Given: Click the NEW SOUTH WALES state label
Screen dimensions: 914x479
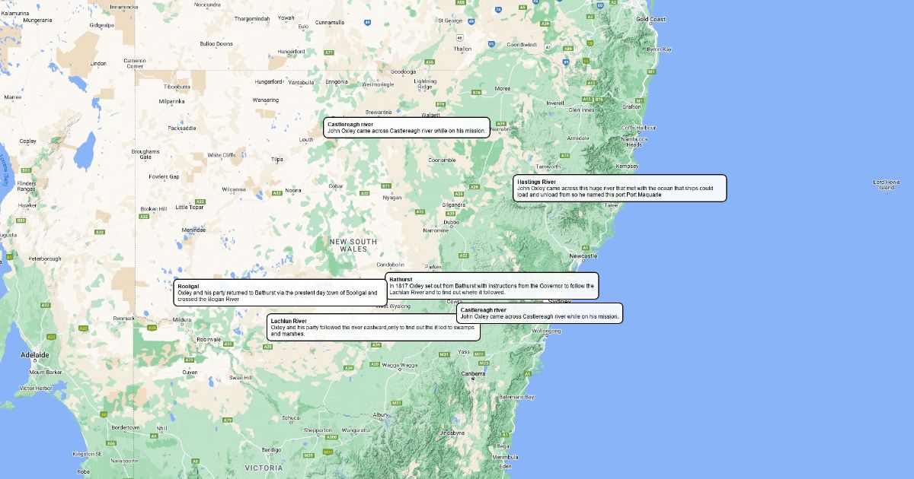Looking at the screenshot, I should click(x=353, y=245).
